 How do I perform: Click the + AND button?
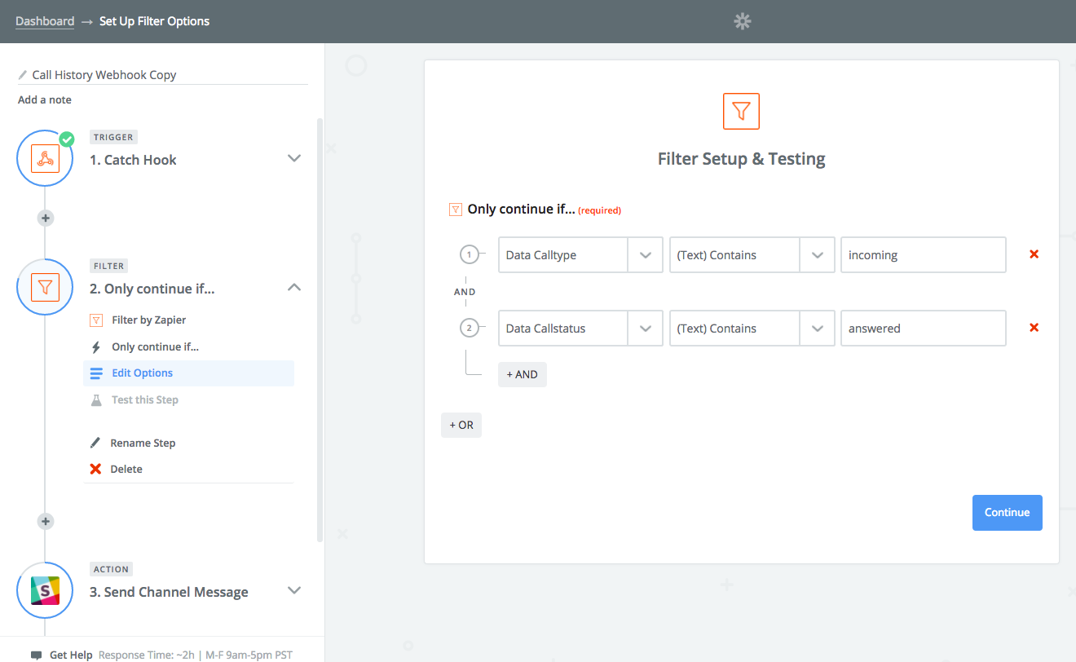click(x=522, y=374)
